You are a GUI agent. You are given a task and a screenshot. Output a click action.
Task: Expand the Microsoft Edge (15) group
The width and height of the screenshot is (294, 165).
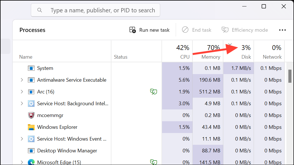click(22, 162)
